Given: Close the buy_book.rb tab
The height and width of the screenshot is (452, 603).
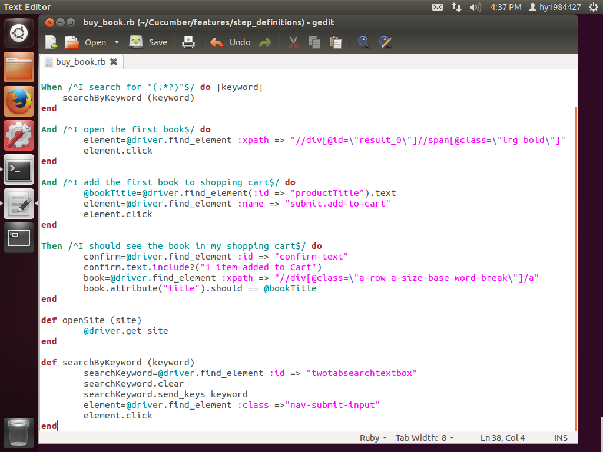Looking at the screenshot, I should (x=114, y=62).
